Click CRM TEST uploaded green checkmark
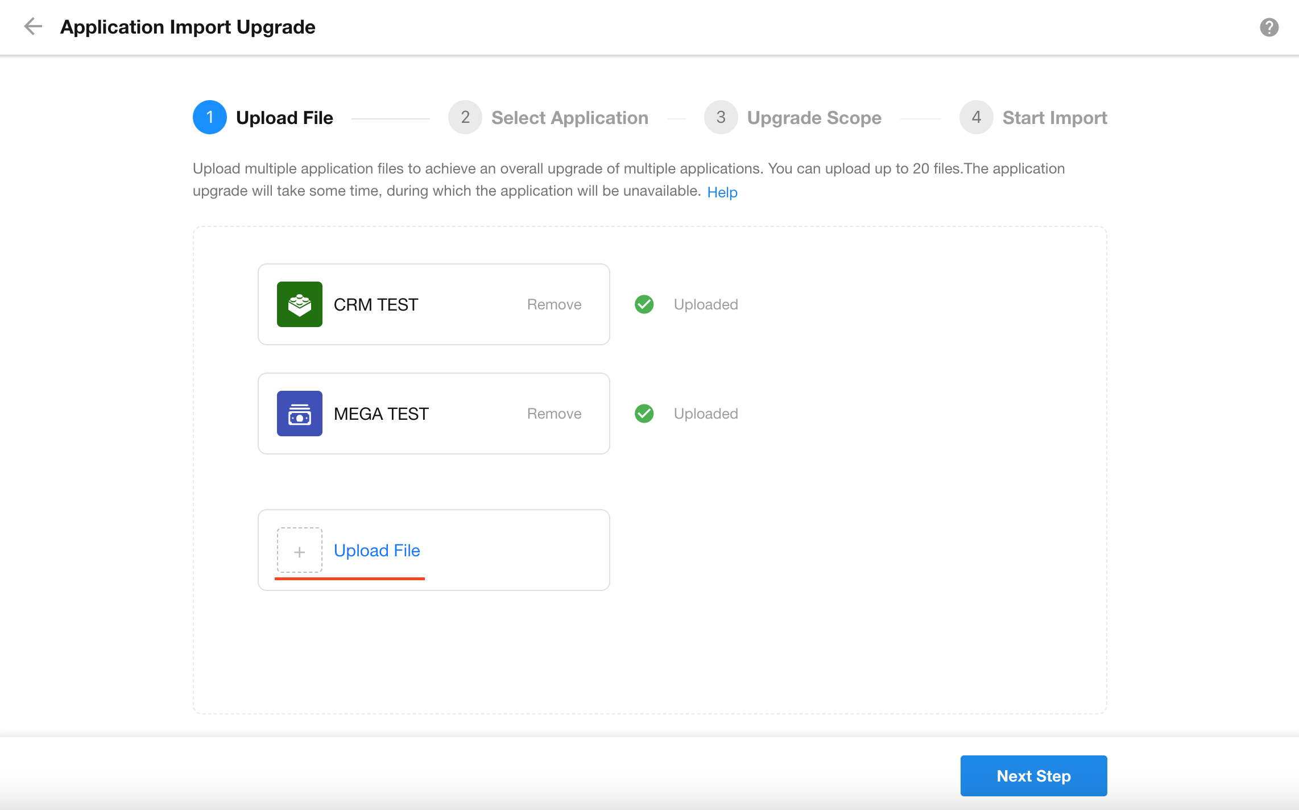 (x=644, y=304)
